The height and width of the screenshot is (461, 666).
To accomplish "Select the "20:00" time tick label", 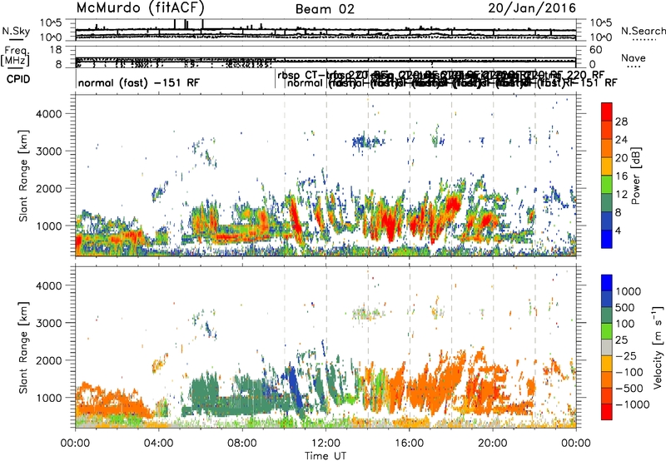I will (x=493, y=444).
